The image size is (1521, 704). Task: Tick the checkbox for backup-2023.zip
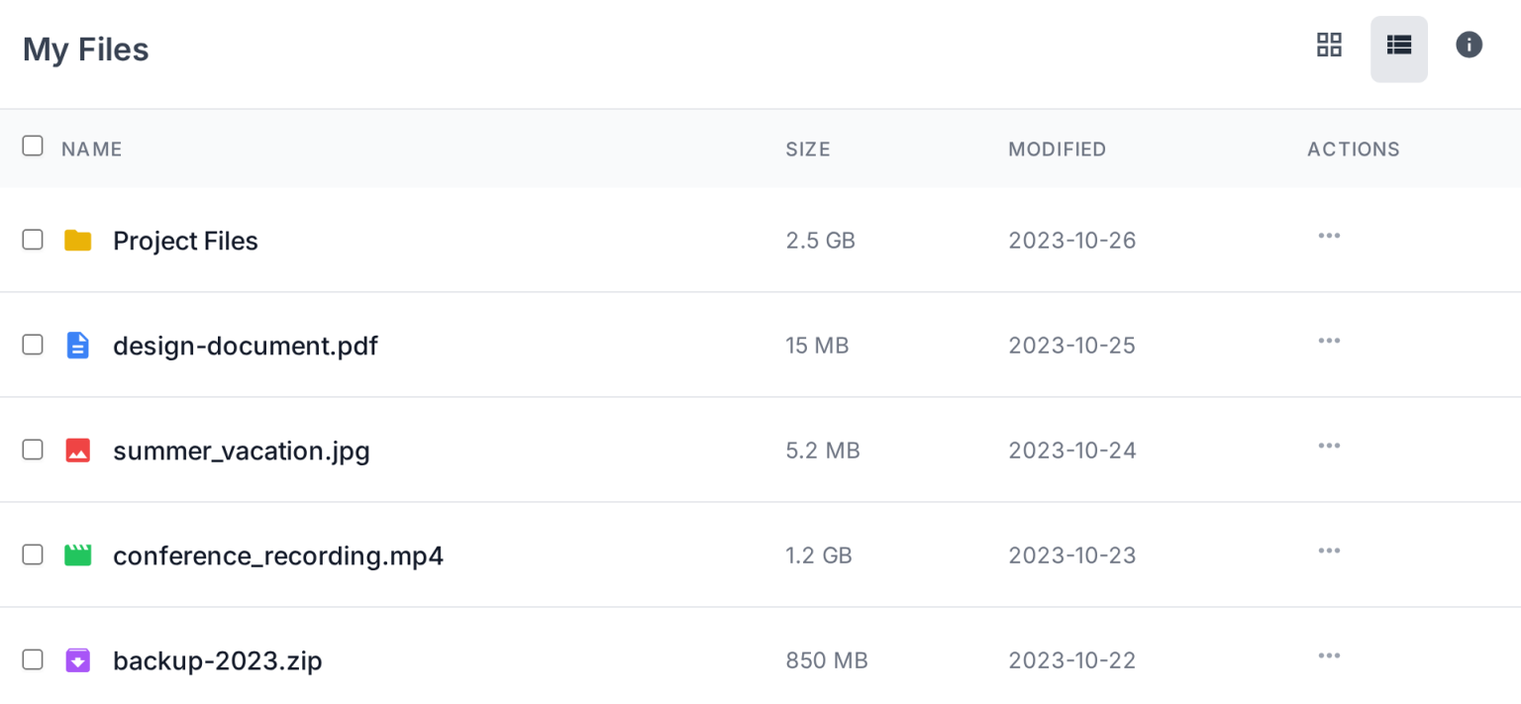point(33,659)
